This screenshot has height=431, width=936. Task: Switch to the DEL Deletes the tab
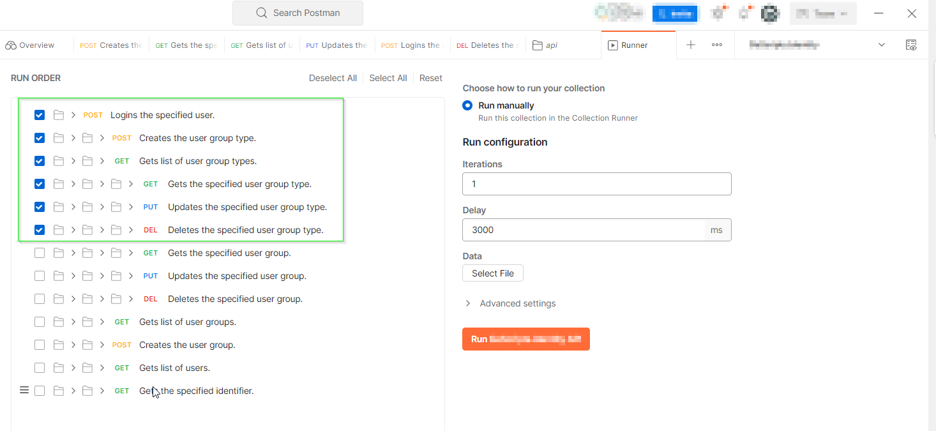click(x=487, y=45)
